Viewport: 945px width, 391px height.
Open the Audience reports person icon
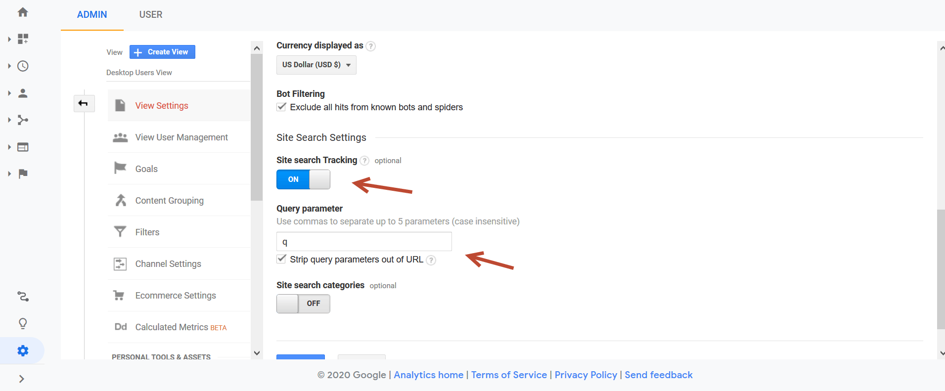click(23, 93)
